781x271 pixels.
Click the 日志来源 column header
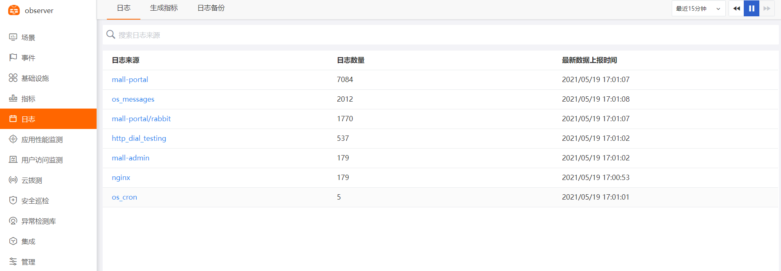(126, 60)
